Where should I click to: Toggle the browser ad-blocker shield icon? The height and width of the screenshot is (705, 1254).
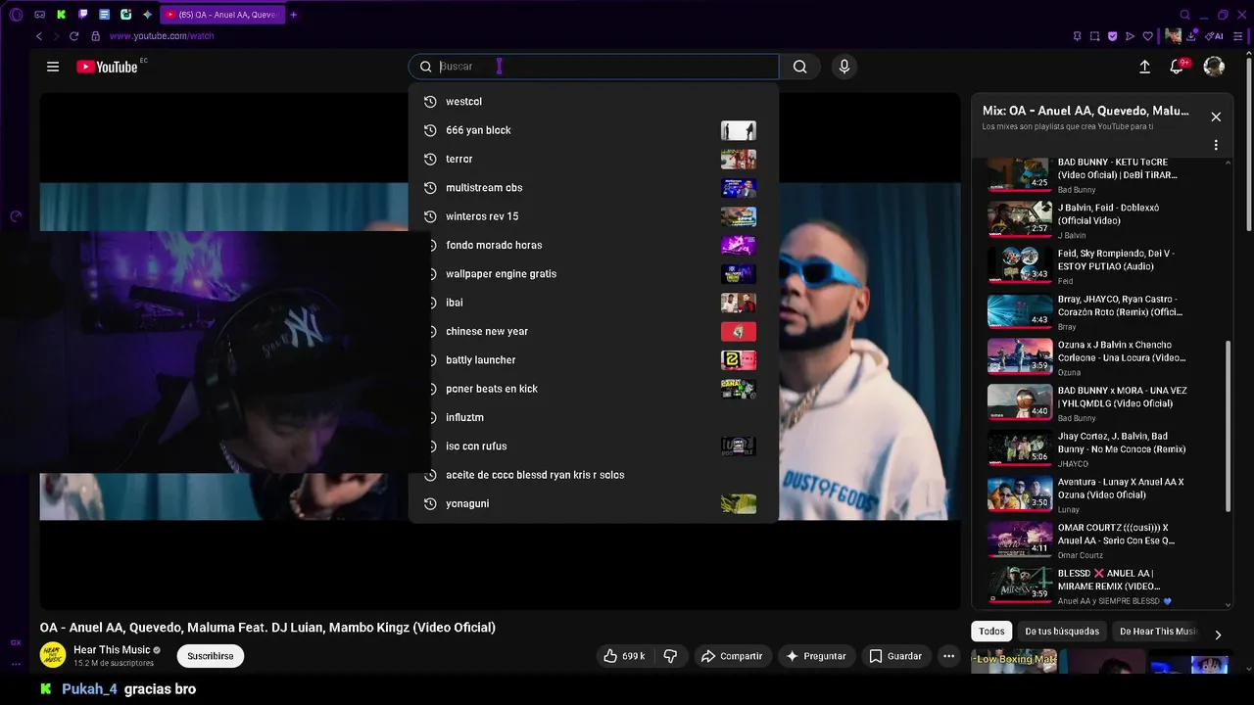(x=1112, y=36)
